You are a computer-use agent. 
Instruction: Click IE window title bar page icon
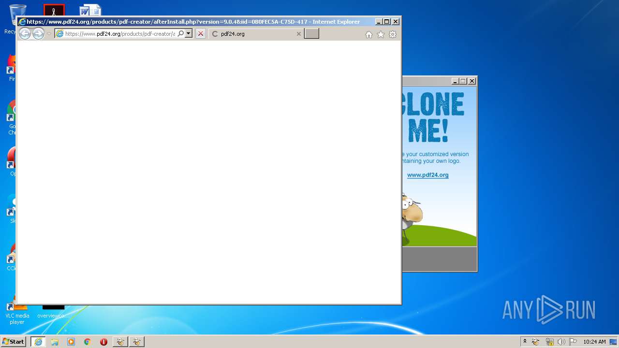(x=22, y=22)
